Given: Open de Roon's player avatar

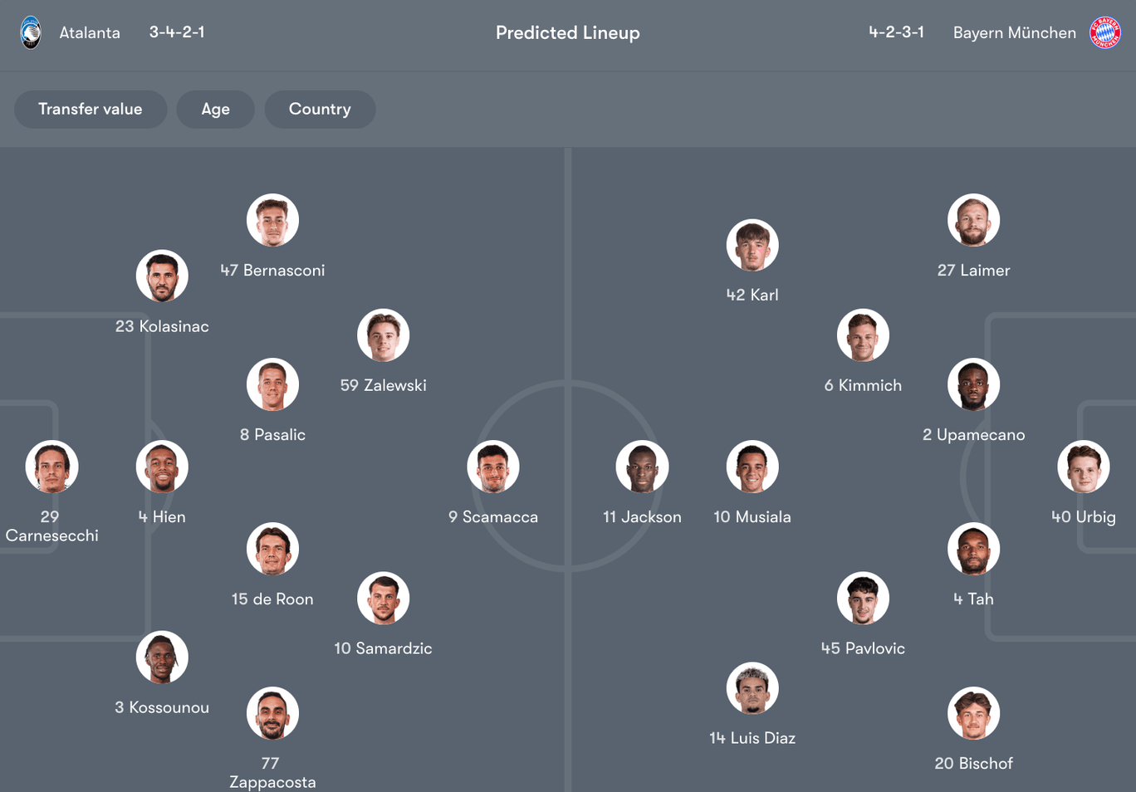Looking at the screenshot, I should tap(272, 549).
